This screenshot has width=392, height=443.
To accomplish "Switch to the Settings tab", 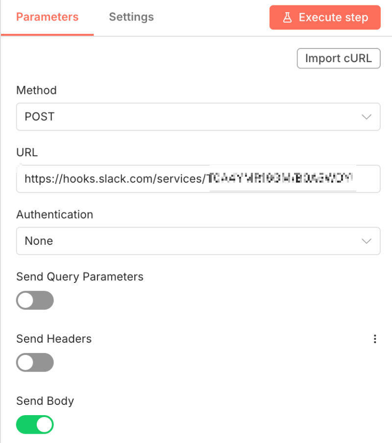I will (x=131, y=17).
